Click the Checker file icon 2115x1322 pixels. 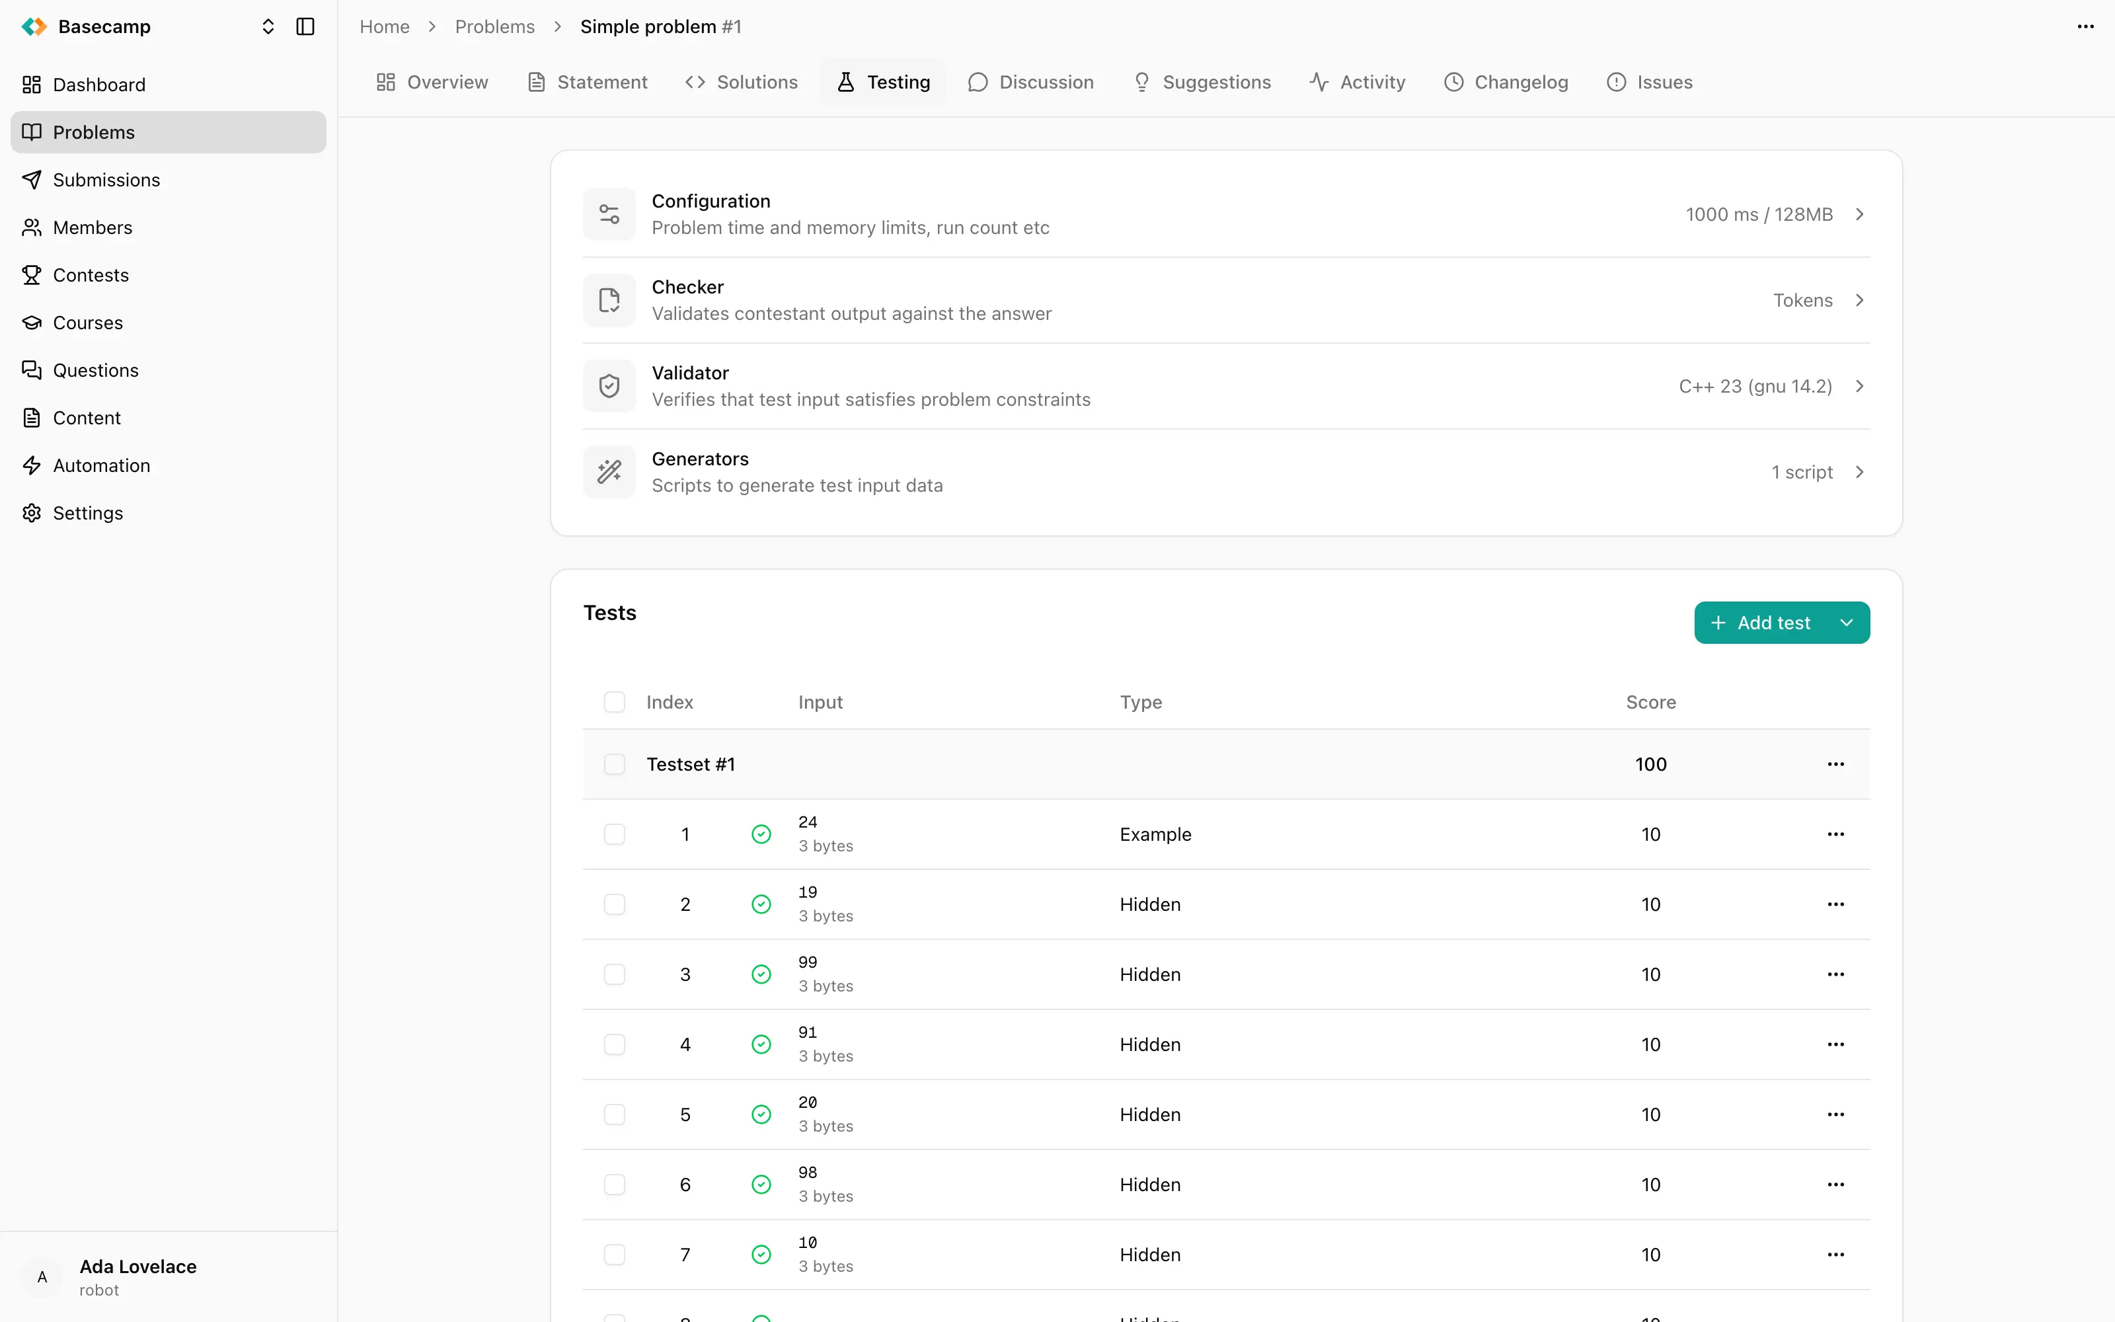pyautogui.click(x=609, y=300)
